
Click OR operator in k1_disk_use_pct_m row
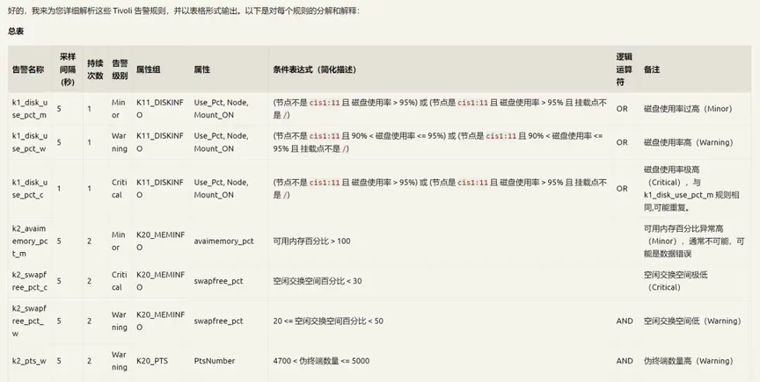click(x=622, y=109)
